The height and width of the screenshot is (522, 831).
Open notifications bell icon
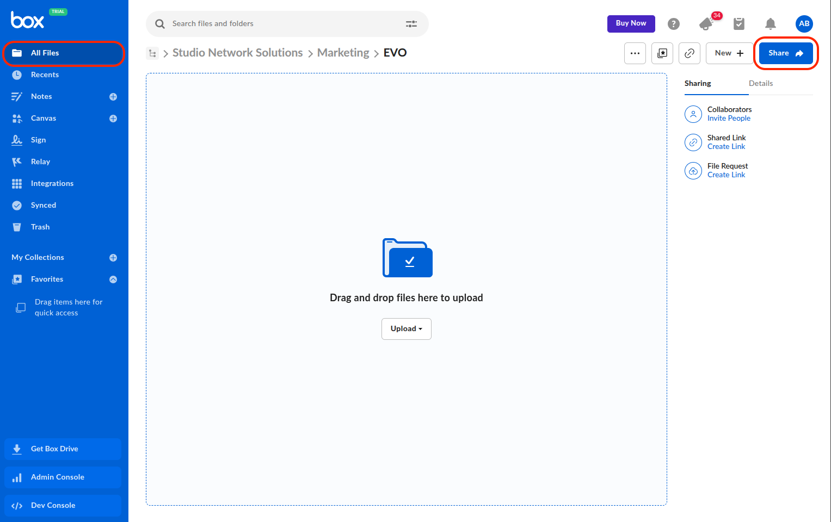pyautogui.click(x=771, y=24)
